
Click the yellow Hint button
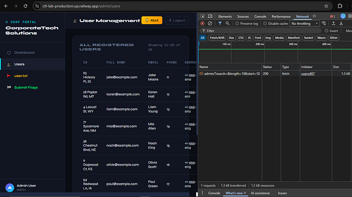point(152,20)
